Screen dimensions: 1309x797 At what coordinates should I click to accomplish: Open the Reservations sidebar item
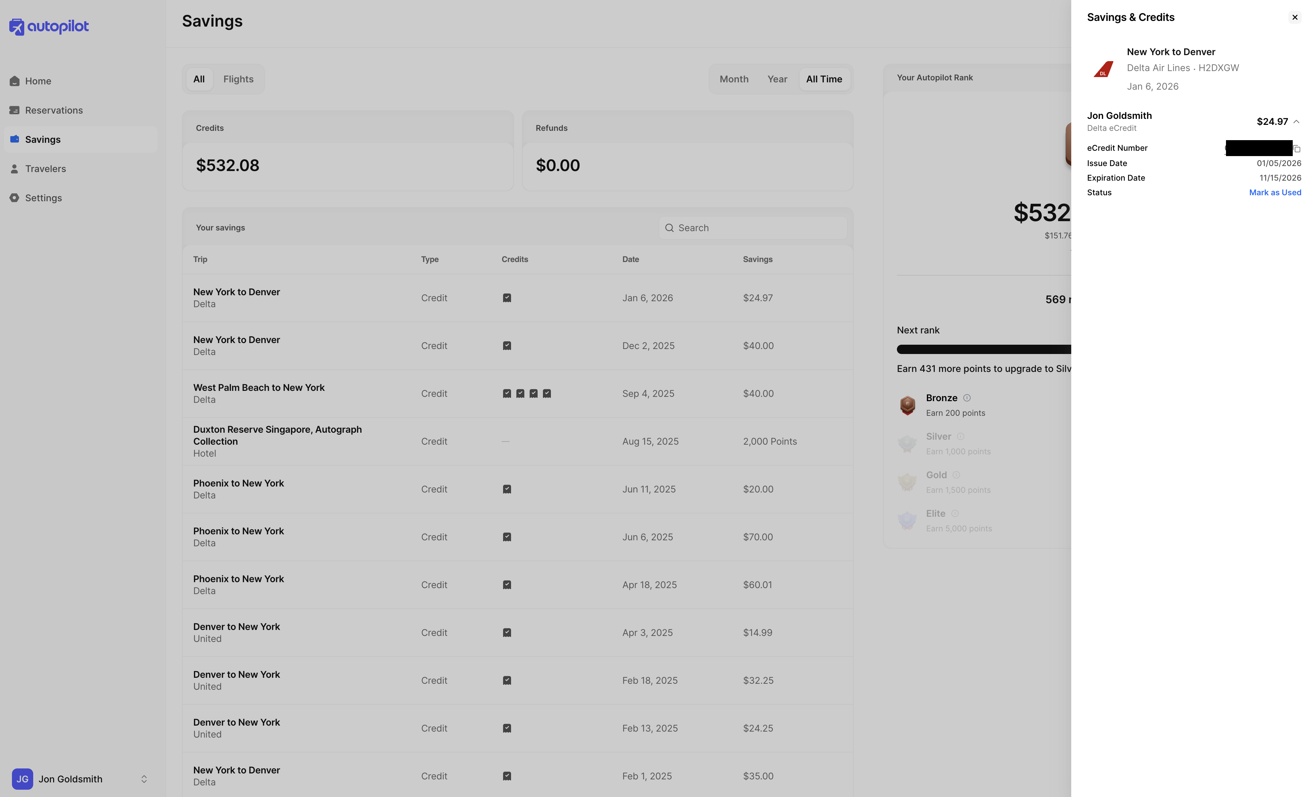coord(53,110)
